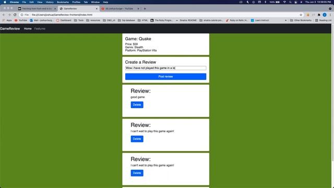
Task: Close the joshua burger YouTube tab
Action: coord(138,9)
